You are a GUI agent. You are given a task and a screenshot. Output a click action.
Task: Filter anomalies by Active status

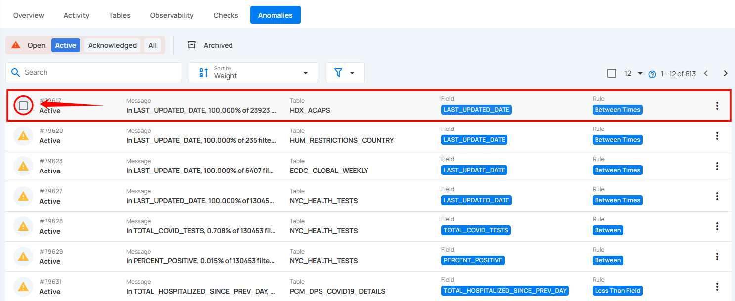[66, 45]
